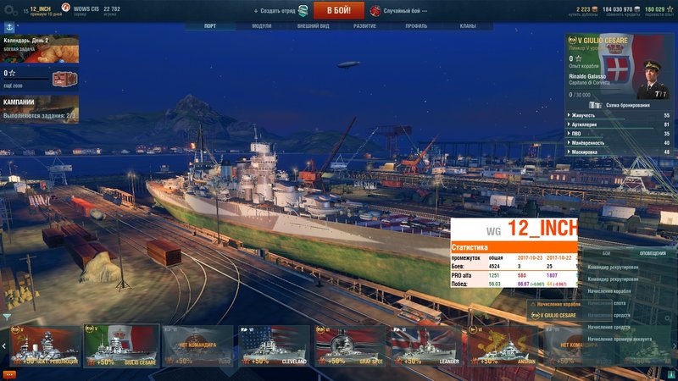678x381 pixels.
Task: Open the armor layout viewer icon
Action: 596,105
